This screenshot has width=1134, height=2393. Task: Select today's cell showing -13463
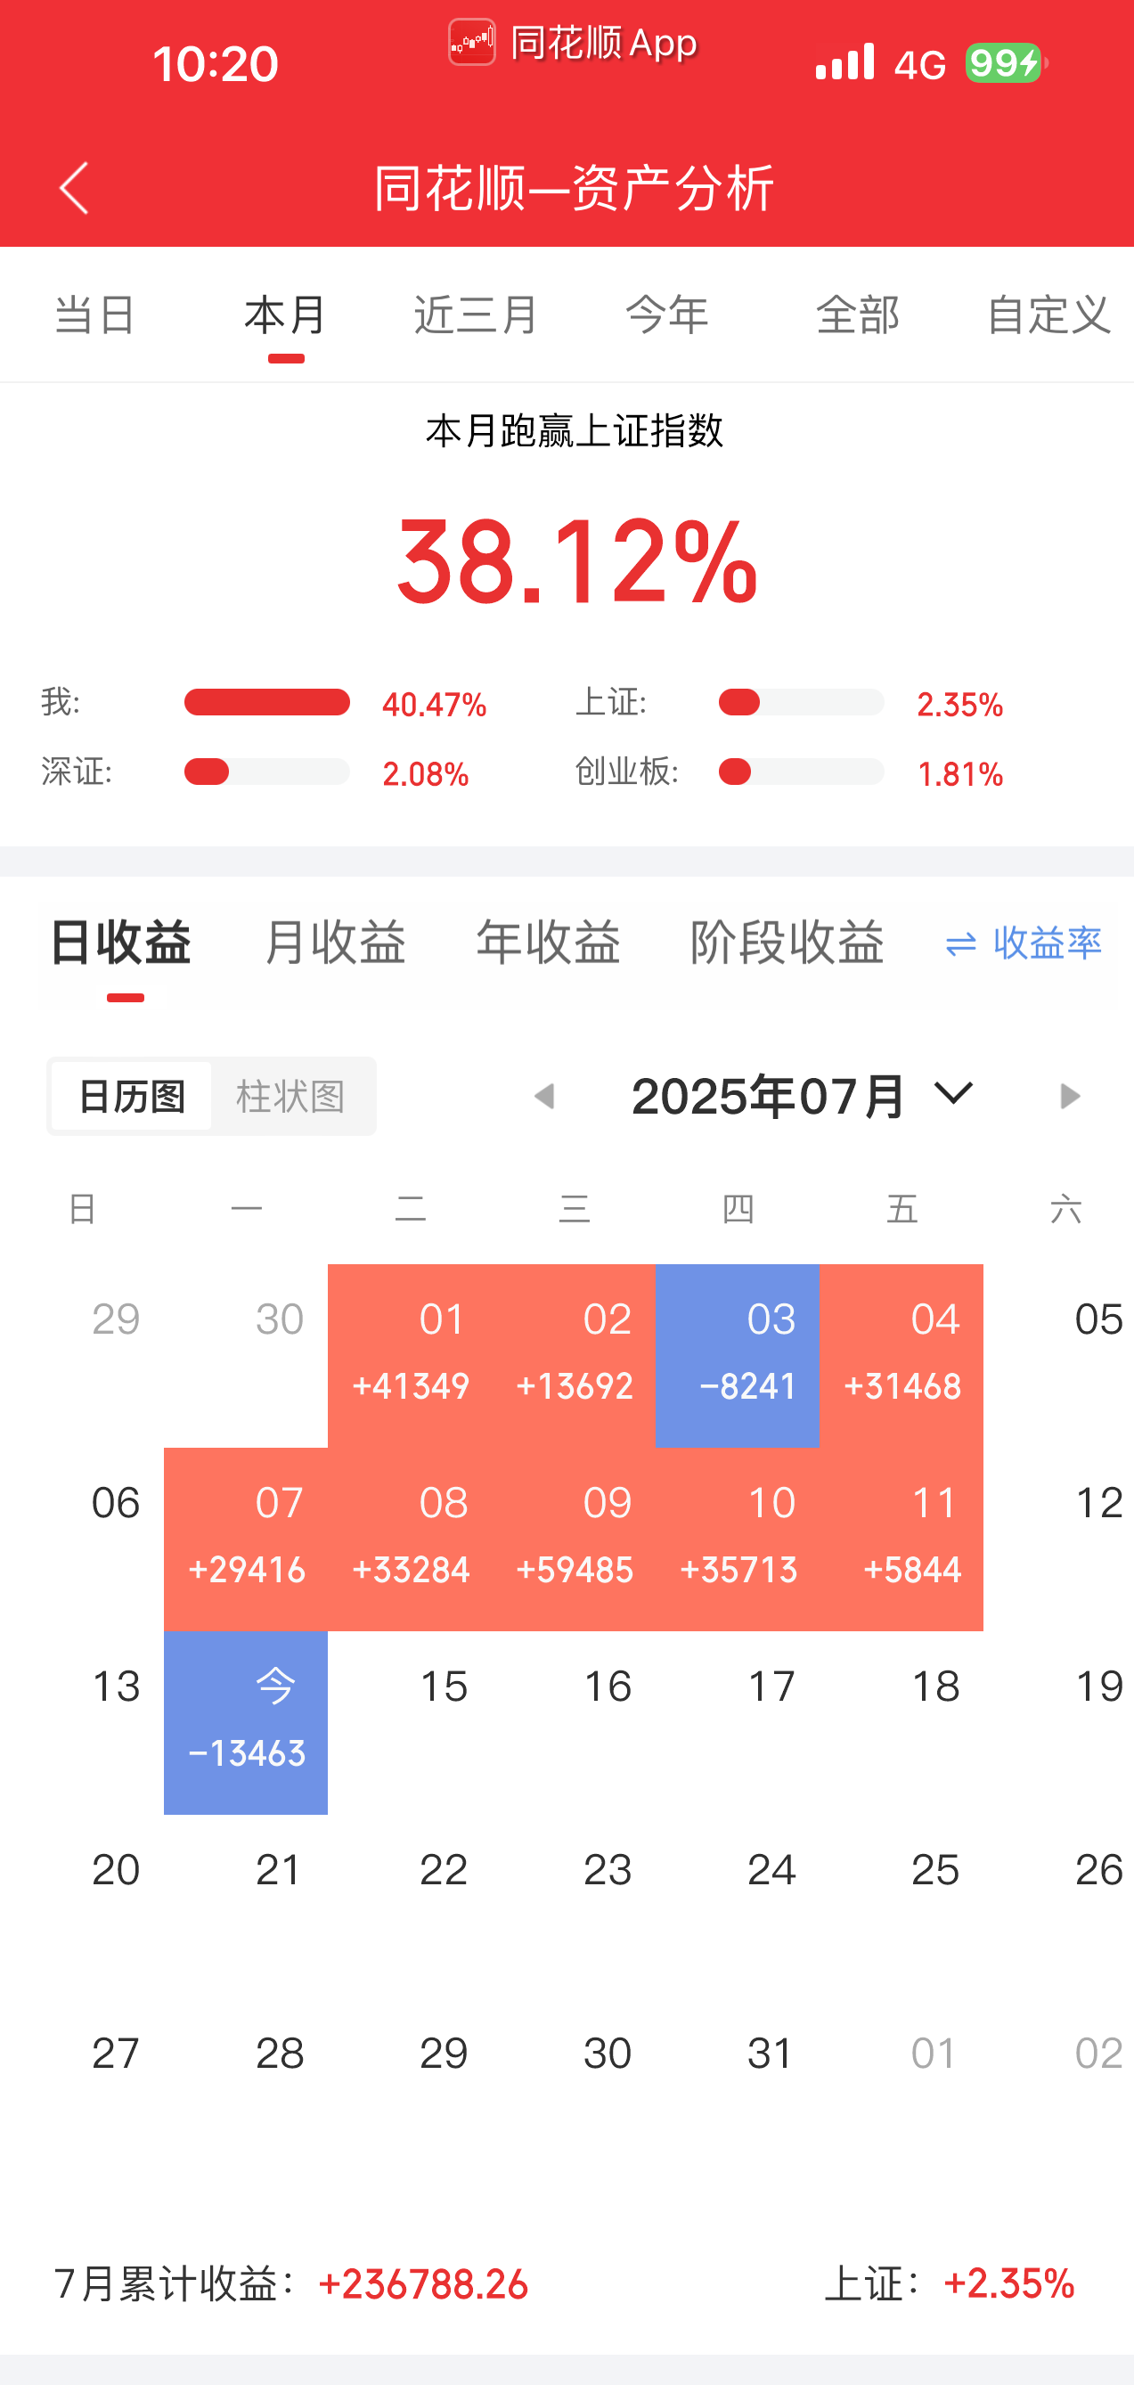coord(246,1722)
